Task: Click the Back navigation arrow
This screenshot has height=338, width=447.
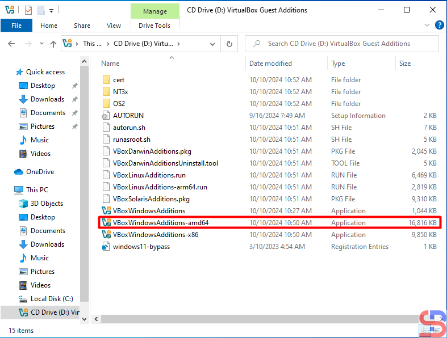Action: pyautogui.click(x=11, y=44)
